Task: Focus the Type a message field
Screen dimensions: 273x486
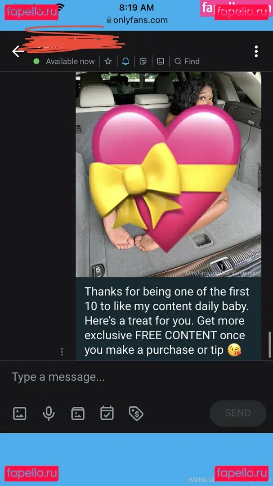Action: coord(136,377)
